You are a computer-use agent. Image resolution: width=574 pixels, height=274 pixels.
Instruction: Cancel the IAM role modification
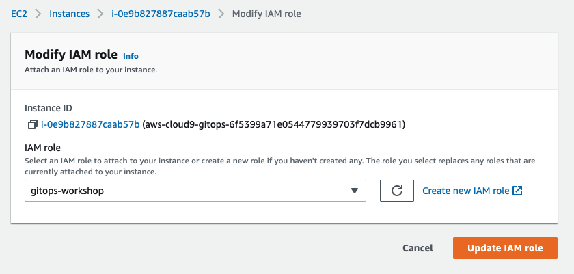418,248
